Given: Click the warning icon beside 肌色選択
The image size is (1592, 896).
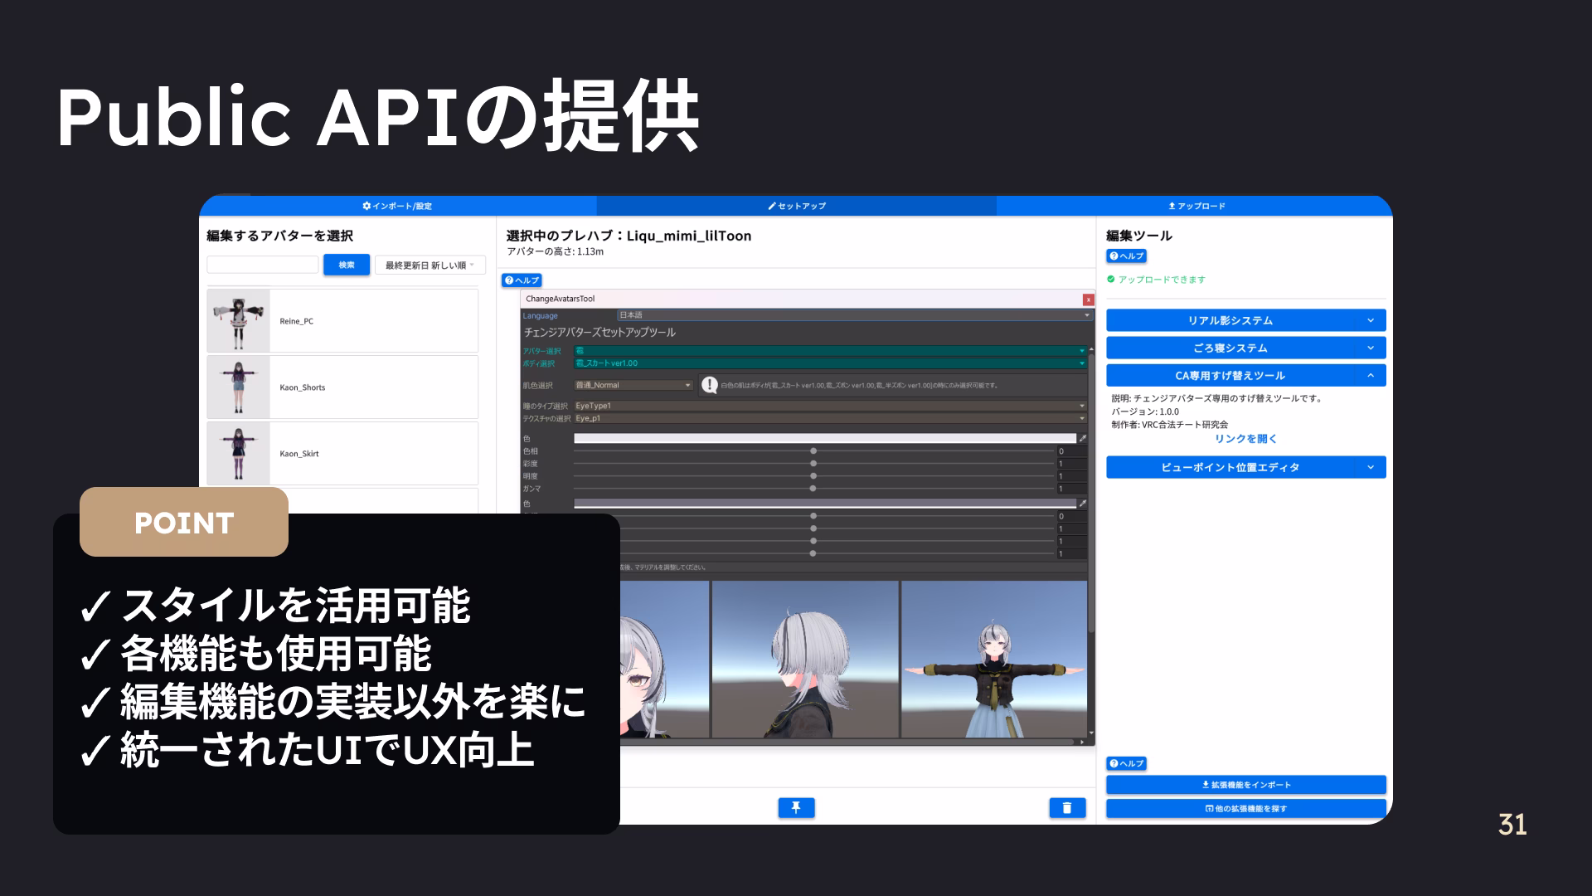Looking at the screenshot, I should (x=710, y=384).
